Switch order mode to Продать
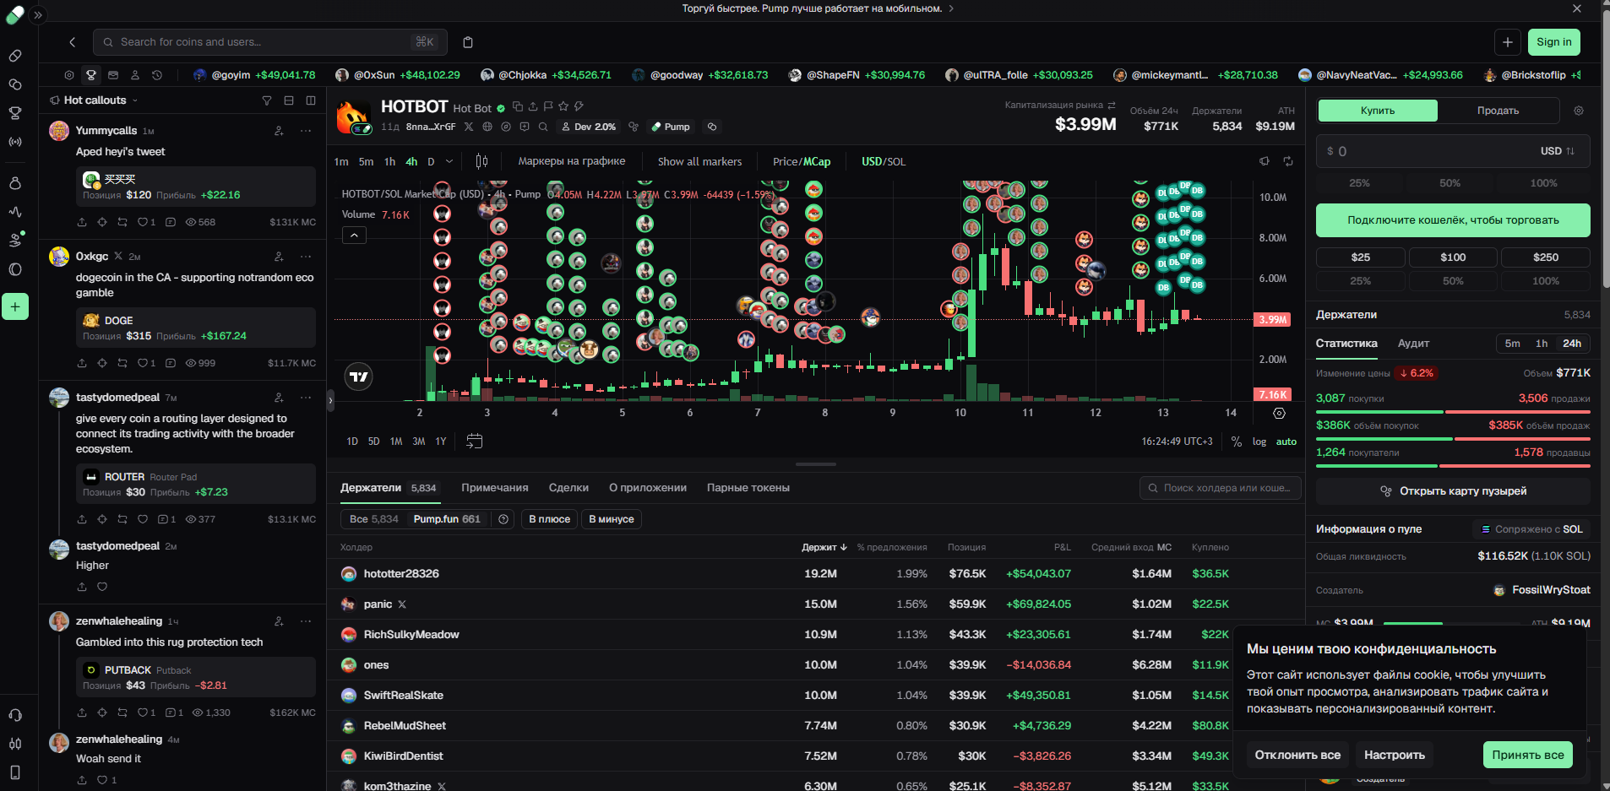The width and height of the screenshot is (1610, 791). coord(1498,111)
